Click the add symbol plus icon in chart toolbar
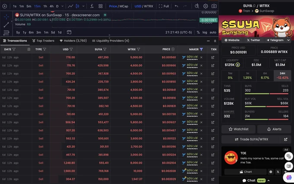This screenshot has width=294, height=184. (x=5, y=6)
